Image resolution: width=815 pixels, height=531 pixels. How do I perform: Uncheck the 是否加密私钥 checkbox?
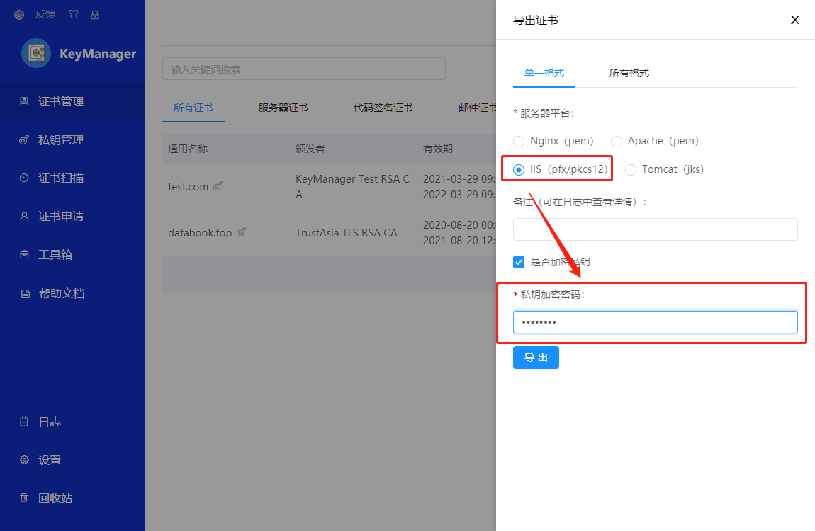pos(519,262)
